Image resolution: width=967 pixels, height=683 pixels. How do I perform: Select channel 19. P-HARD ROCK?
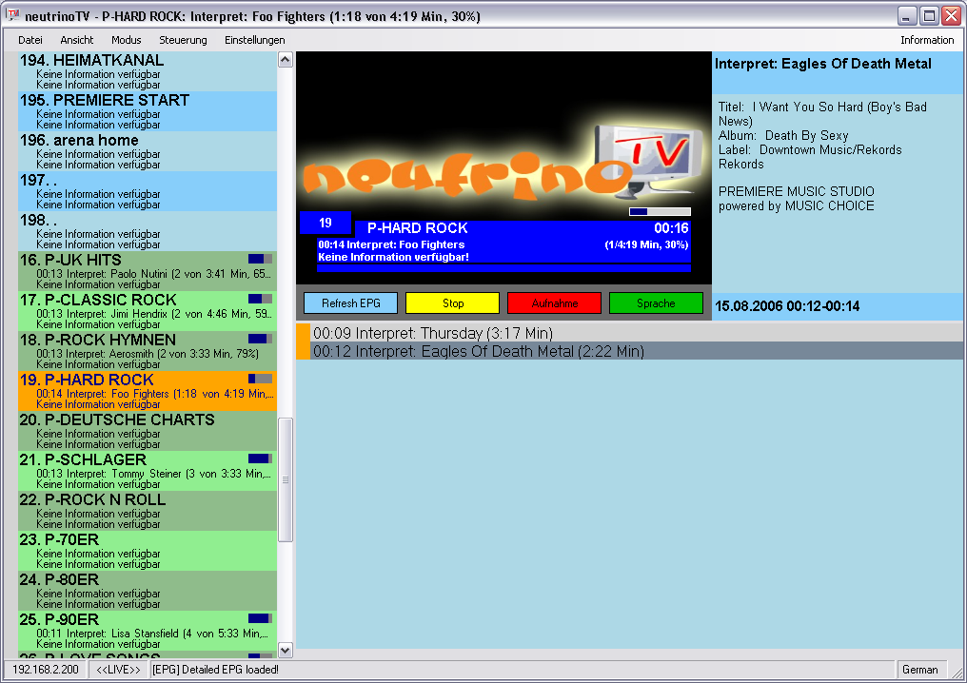click(x=148, y=391)
